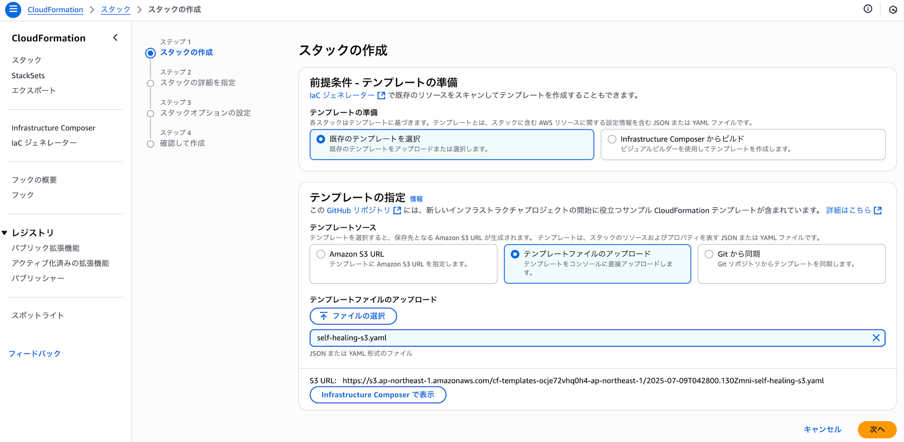The image size is (904, 442).
Task: Choose Git から同期 template source
Action: tap(709, 254)
